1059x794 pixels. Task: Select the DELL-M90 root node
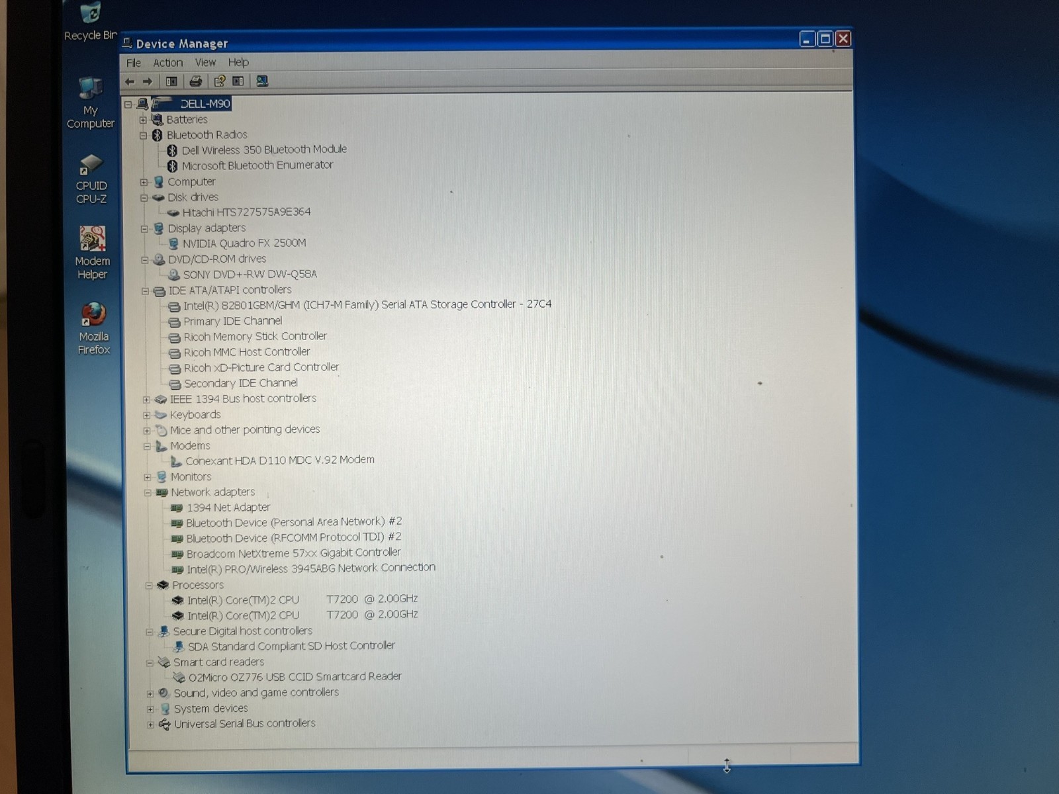click(x=191, y=104)
